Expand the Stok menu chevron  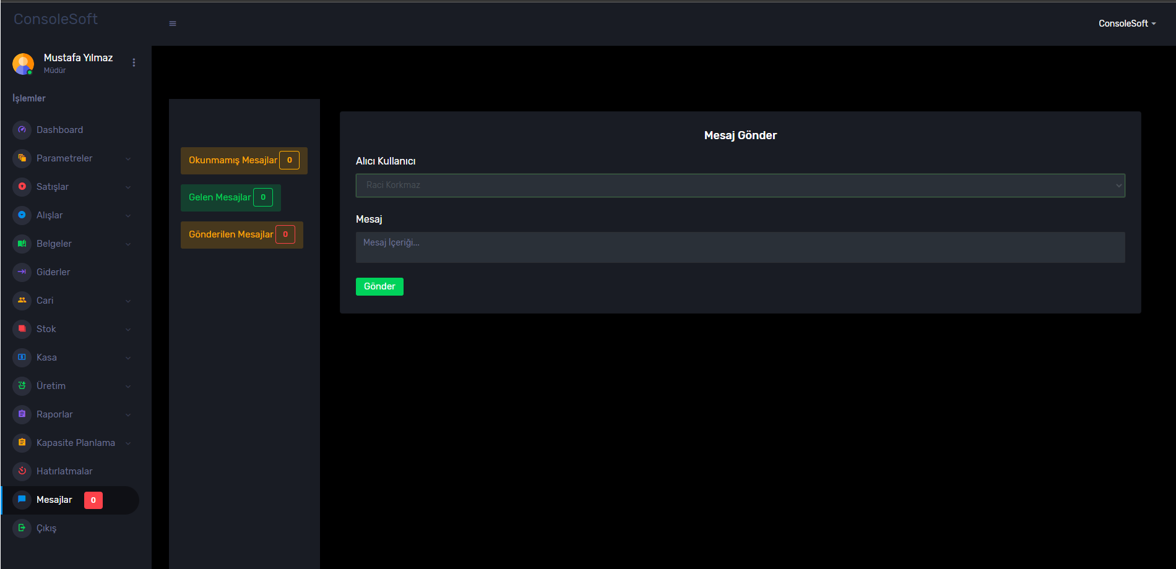pyautogui.click(x=128, y=330)
